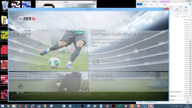Click the refresh button beside address bar
Image resolution: width=192 pixels, height=108 pixels.
(x=178, y=16)
